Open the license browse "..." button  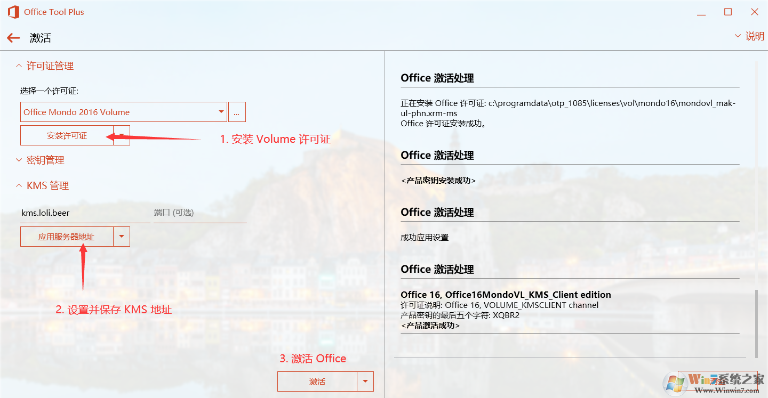(x=237, y=111)
